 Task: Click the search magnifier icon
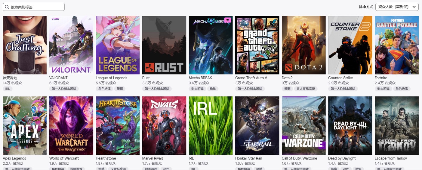(7, 7)
